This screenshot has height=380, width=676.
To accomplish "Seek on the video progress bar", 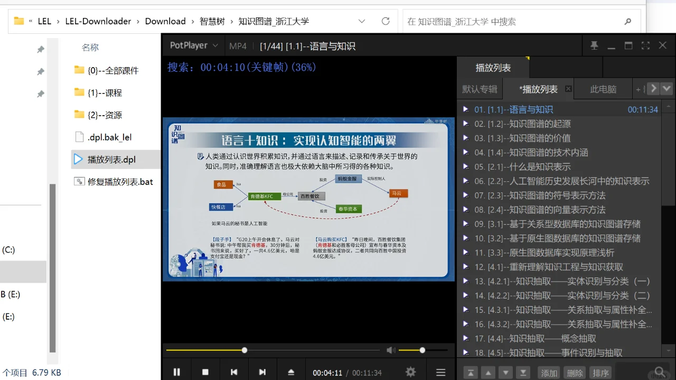I will click(x=273, y=350).
